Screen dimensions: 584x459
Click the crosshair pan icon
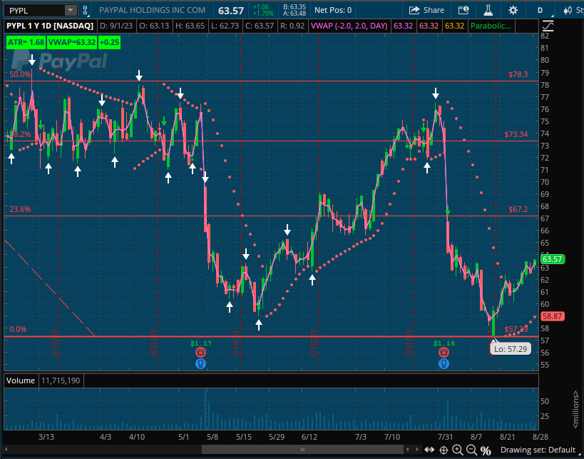[x=444, y=450]
